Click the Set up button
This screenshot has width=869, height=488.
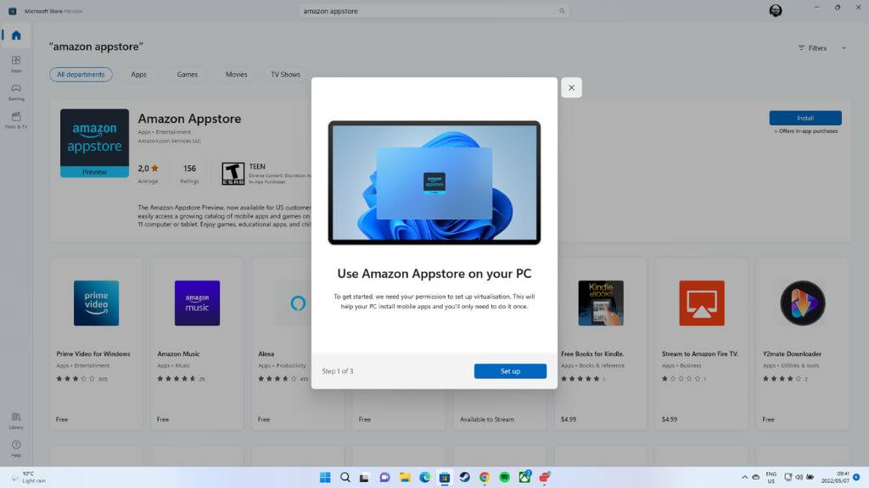point(510,371)
